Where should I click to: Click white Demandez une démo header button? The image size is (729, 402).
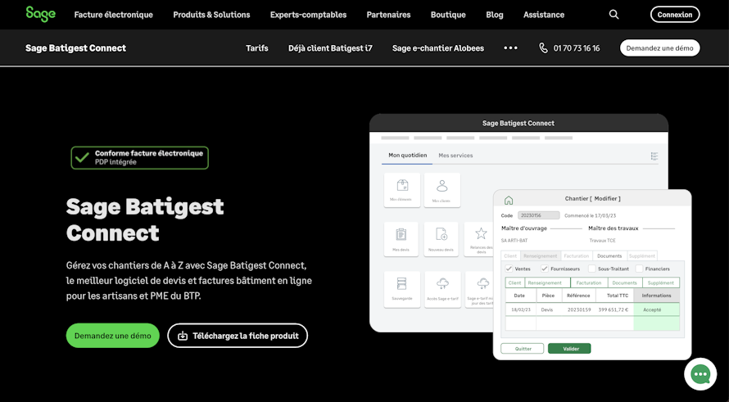tap(659, 47)
